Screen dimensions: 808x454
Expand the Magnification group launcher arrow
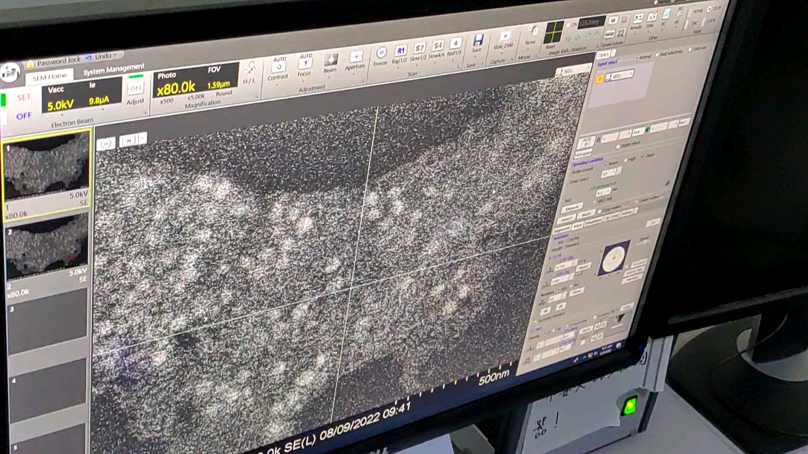click(256, 96)
